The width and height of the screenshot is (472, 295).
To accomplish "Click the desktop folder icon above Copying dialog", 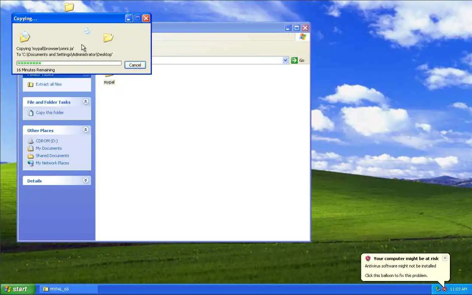I will tap(69, 7).
